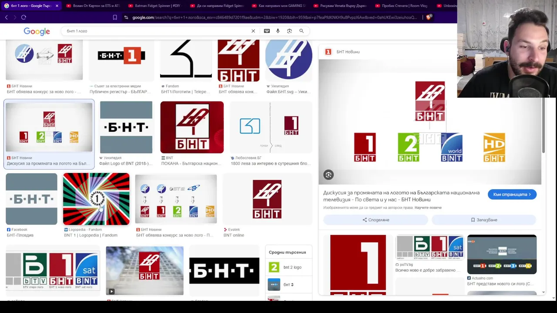Open the Google logo homepage link
Image resolution: width=557 pixels, height=313 pixels.
pyautogui.click(x=37, y=31)
